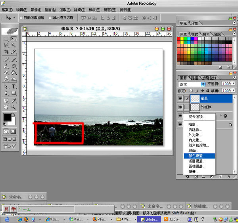Select the Rectangular Marquee tool
238x223 pixels.
coord(6,39)
